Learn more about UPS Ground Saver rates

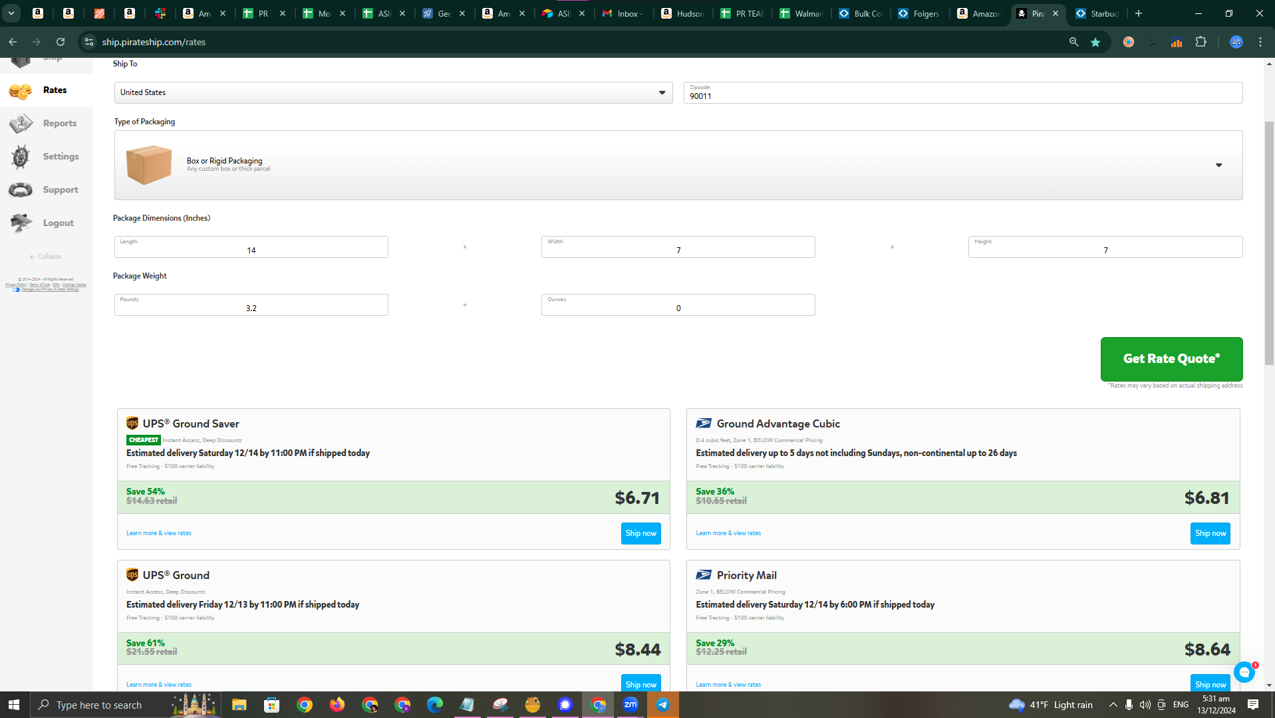tap(159, 533)
